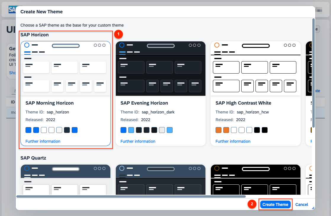Select the SAP Morning Horizon preview thumbnail
The width and height of the screenshot is (331, 216).
[x=66, y=69]
